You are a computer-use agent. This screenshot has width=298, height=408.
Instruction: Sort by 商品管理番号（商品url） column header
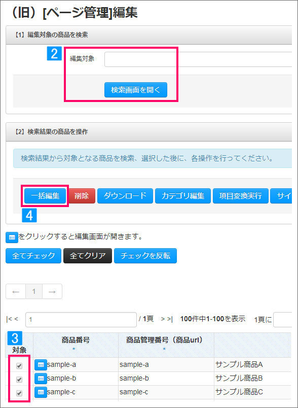(164, 340)
